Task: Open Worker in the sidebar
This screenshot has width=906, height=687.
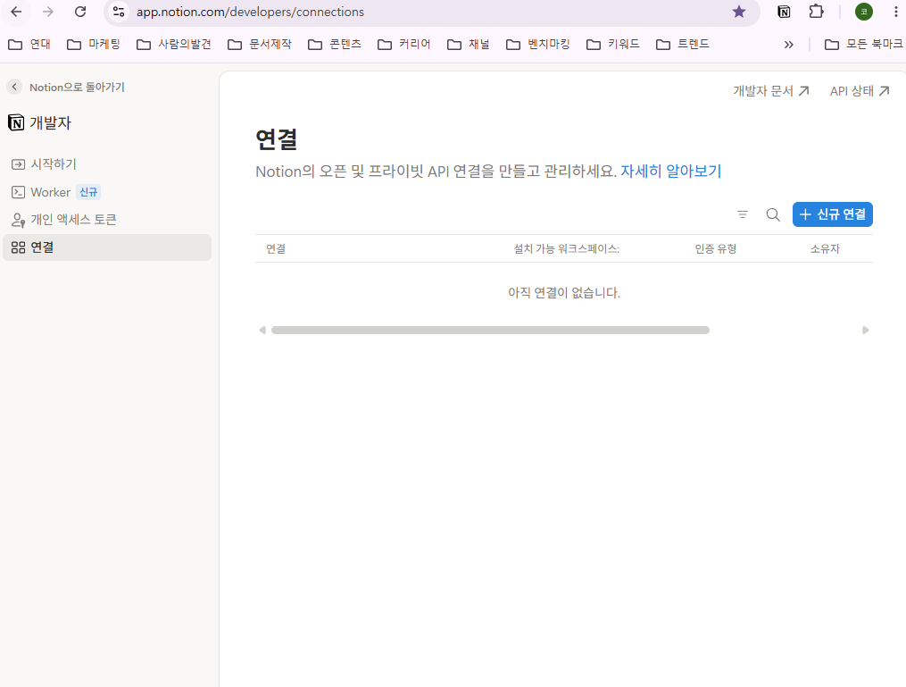Action: tap(107, 192)
